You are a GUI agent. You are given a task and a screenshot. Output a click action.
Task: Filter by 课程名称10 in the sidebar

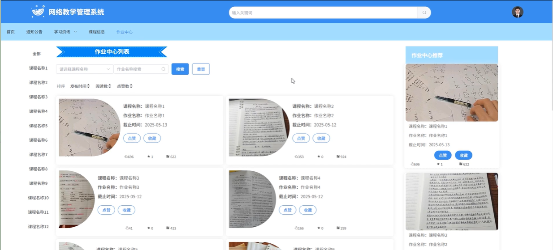click(39, 198)
